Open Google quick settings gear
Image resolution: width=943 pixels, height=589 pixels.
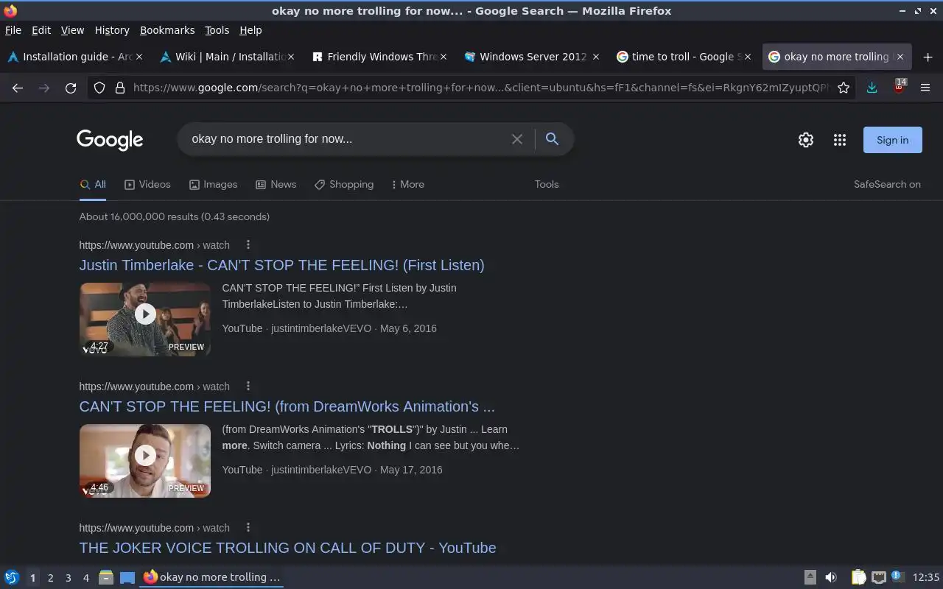[806, 140]
